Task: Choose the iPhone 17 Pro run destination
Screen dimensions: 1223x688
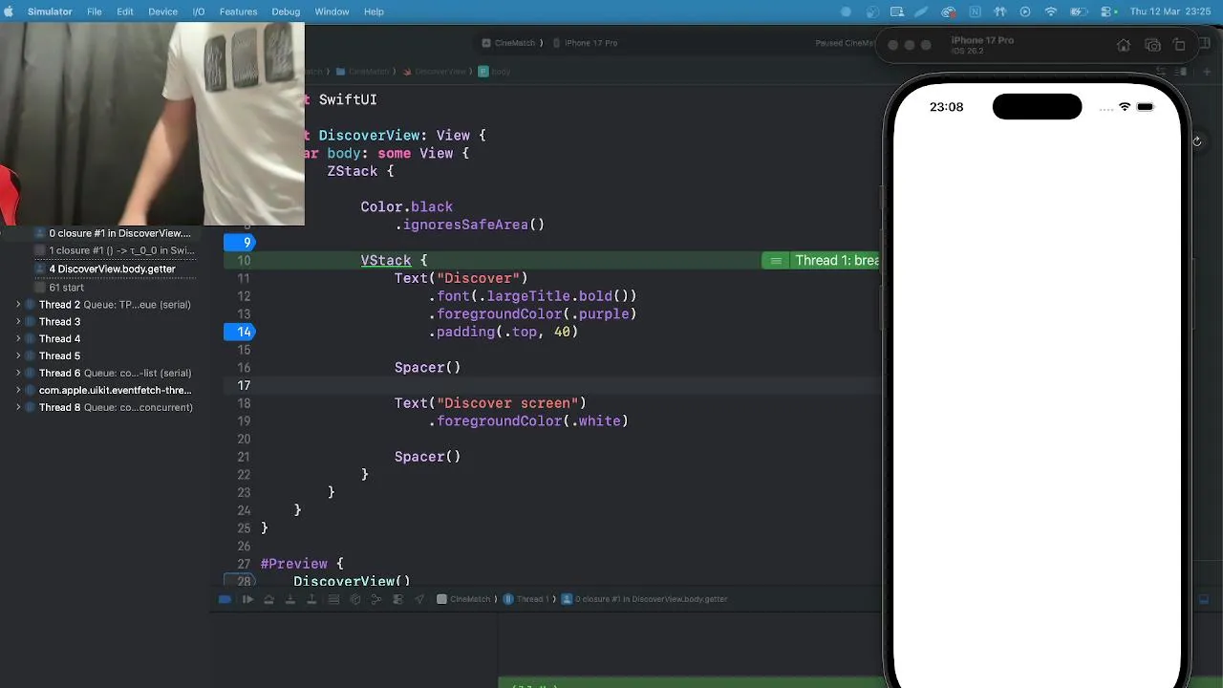Action: [x=586, y=43]
